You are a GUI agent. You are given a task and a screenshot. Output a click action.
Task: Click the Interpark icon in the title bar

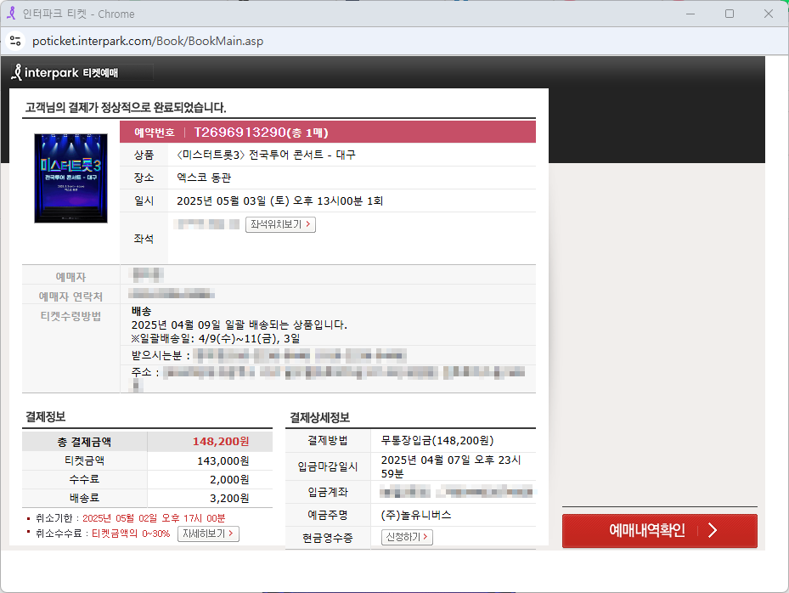pos(10,14)
